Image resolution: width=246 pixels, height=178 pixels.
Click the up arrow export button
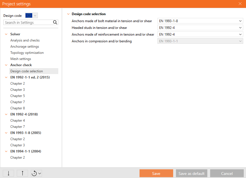click(22, 173)
